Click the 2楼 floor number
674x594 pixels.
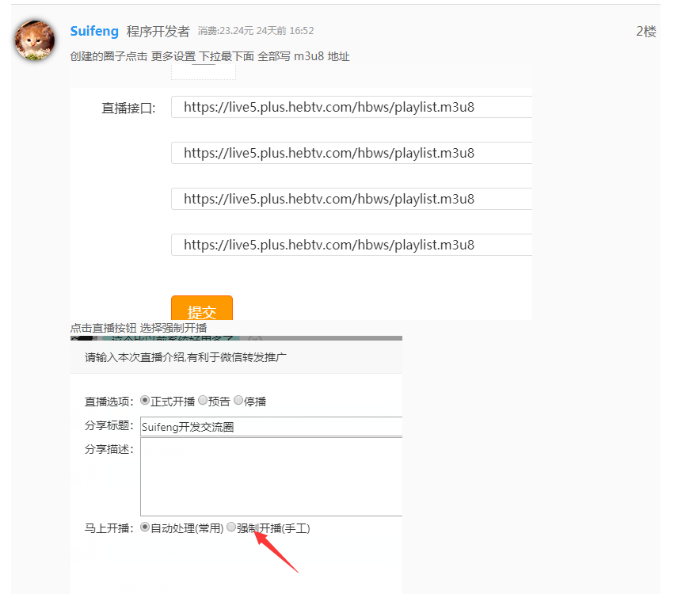pos(645,31)
